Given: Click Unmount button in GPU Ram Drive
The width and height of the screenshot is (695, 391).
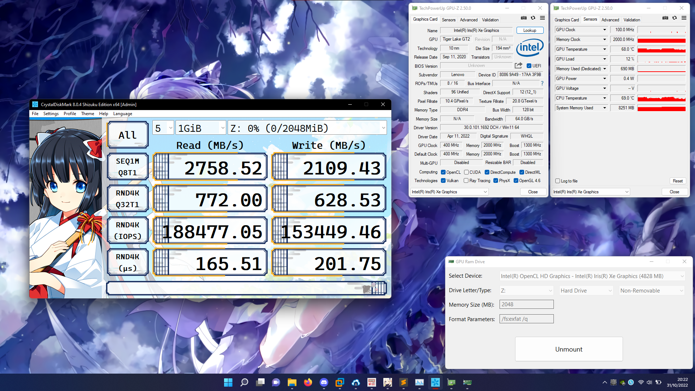Looking at the screenshot, I should click(x=569, y=349).
